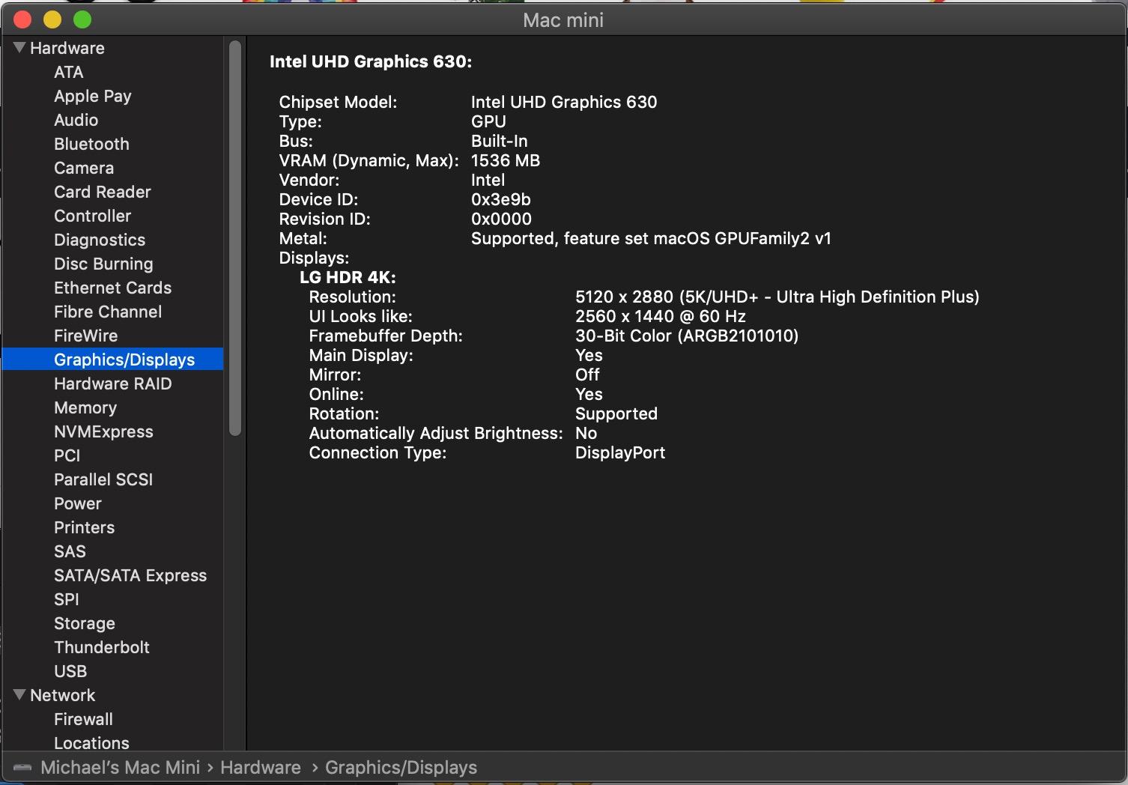Click Michael's Mac Mini in path bar
Viewport: 1128px width, 785px height.
pos(120,768)
